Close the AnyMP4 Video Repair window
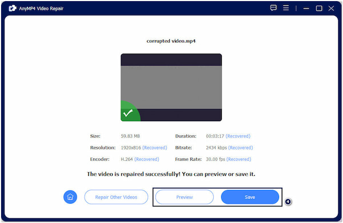Image resolution: width=343 pixels, height=223 pixels. (331, 9)
